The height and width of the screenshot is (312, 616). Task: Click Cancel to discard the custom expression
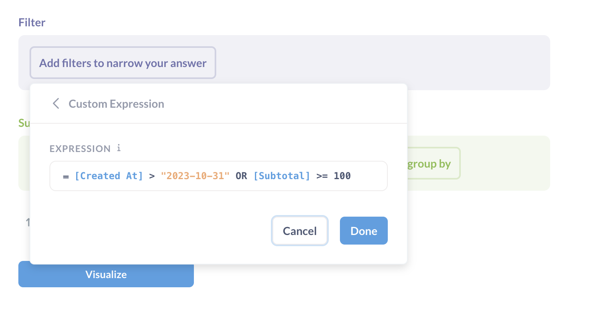(300, 231)
